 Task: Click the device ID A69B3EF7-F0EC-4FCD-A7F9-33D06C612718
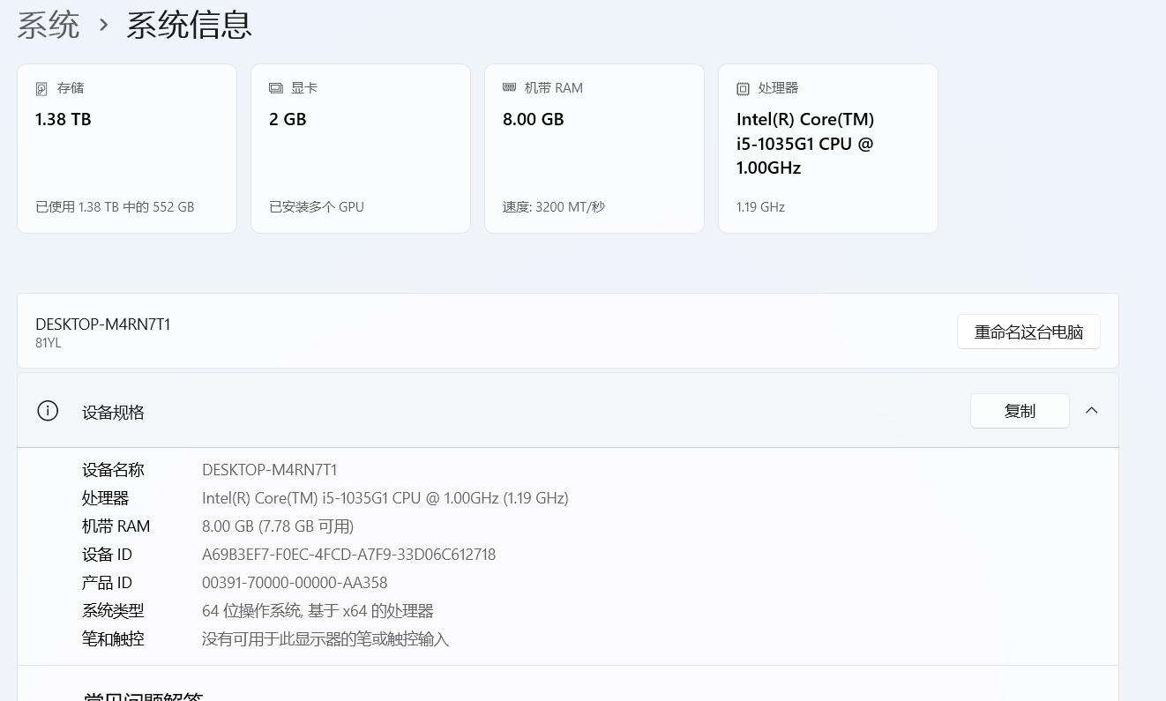(349, 555)
